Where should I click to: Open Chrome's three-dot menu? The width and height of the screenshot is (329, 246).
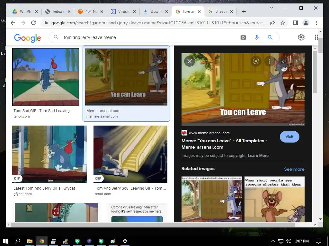(x=316, y=23)
